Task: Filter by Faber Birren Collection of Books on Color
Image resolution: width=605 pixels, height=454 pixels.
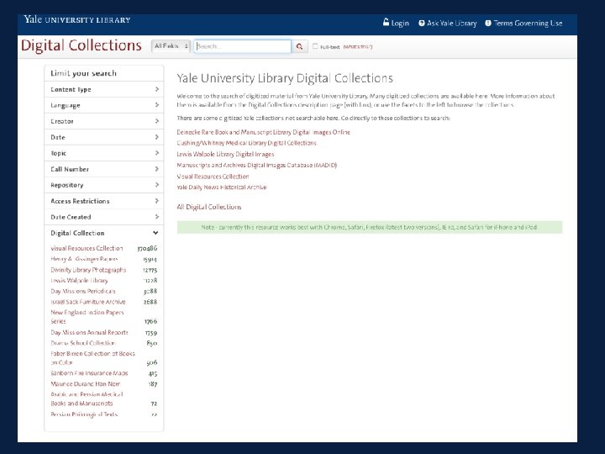Action: click(93, 358)
